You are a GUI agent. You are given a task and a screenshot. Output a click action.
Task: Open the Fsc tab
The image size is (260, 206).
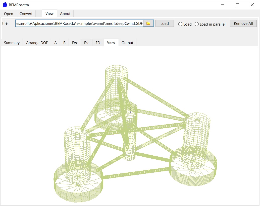[87, 43]
